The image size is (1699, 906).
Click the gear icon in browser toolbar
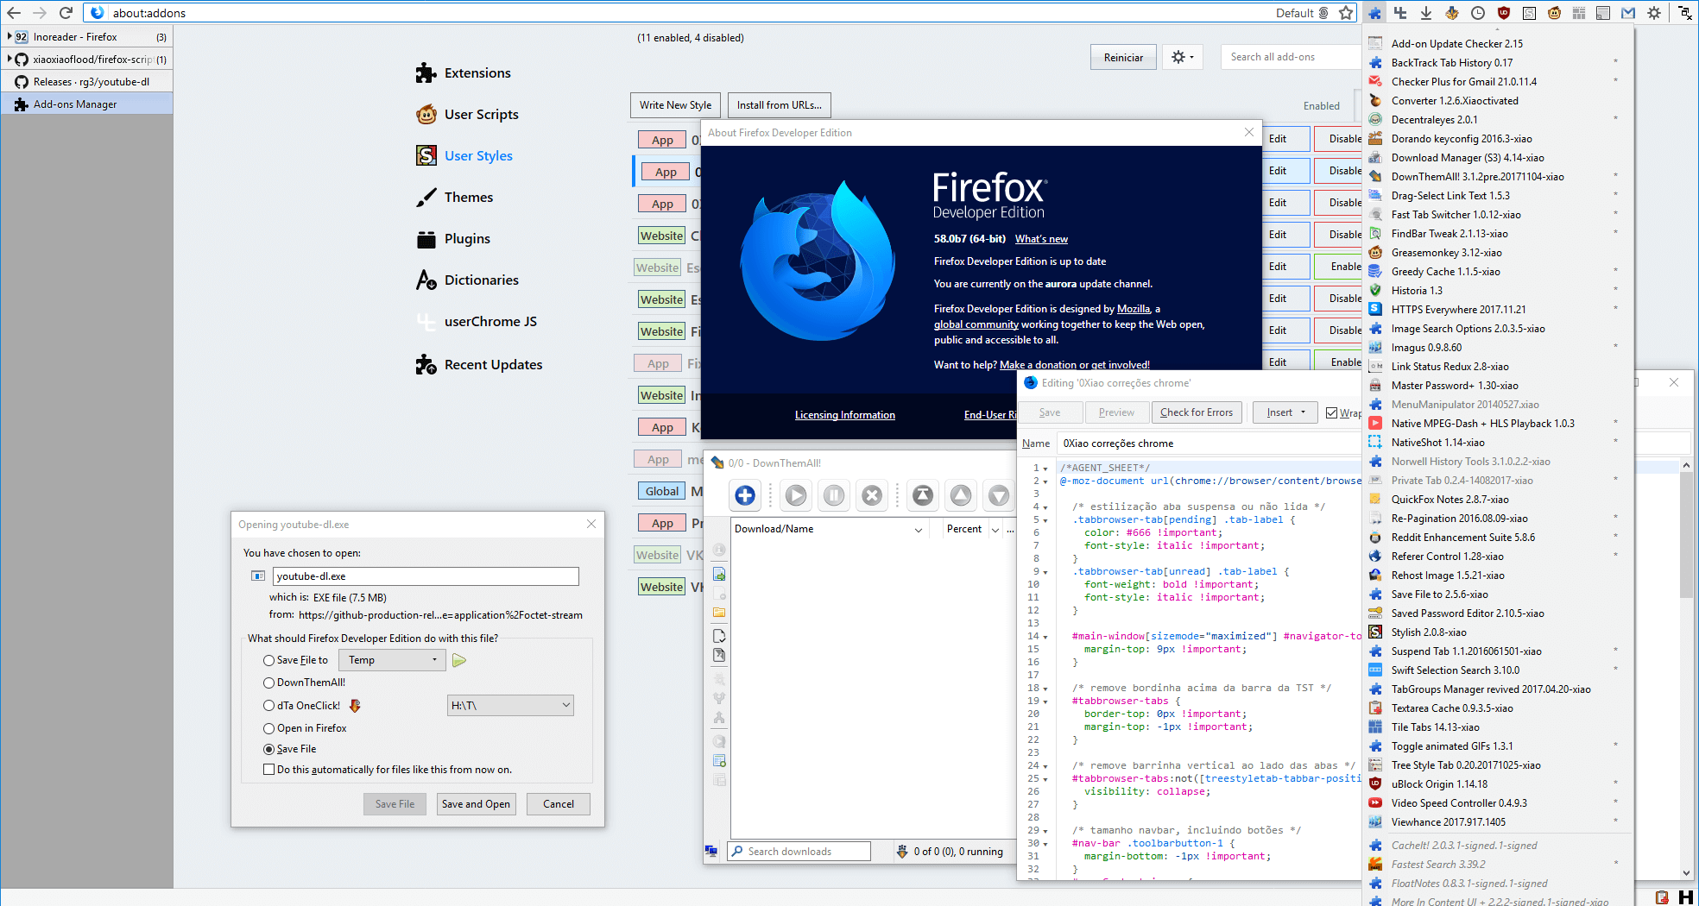tap(1654, 13)
